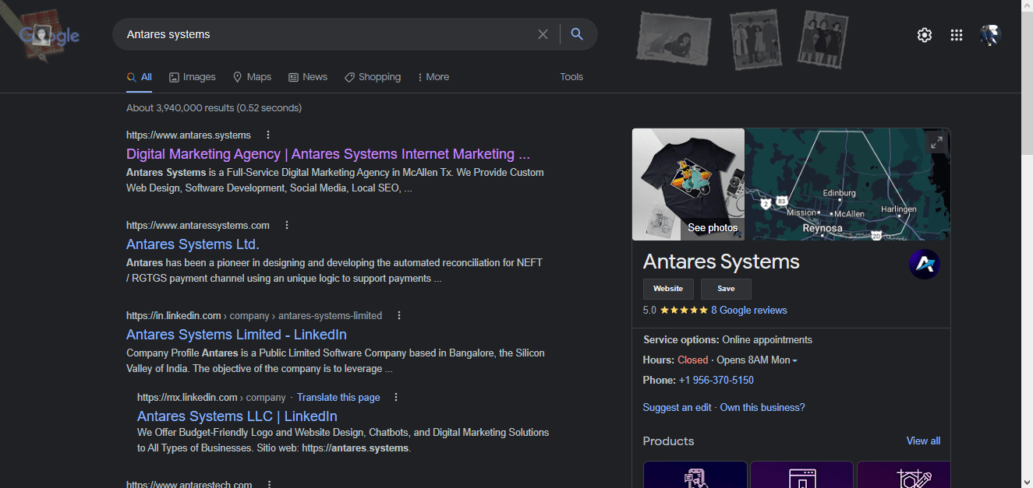
Task: Open options for antaressystems.com result
Action: [287, 225]
